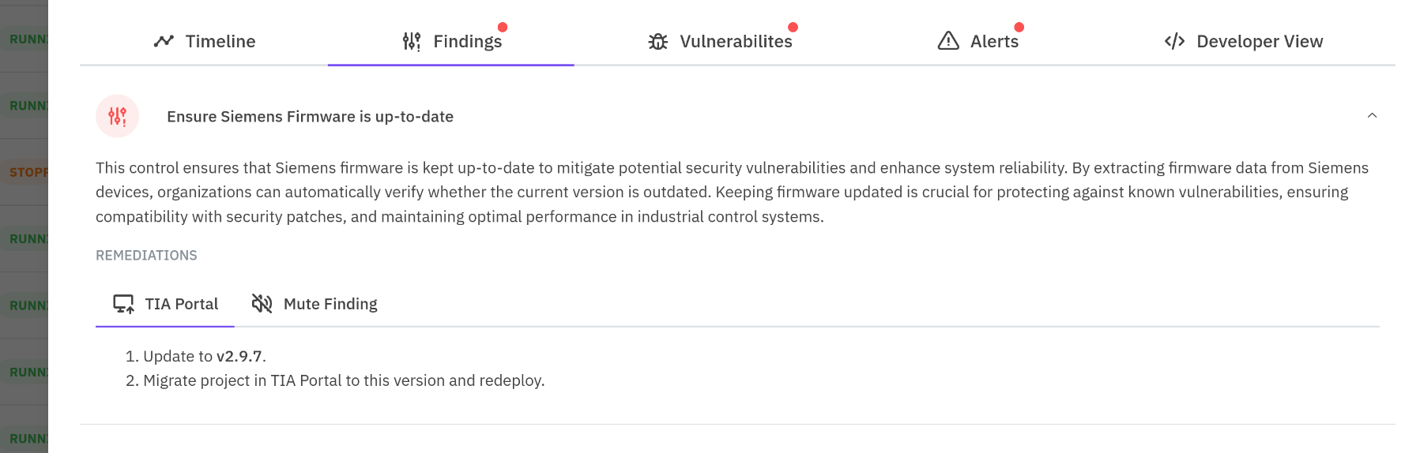
Task: Click the red notification dot on Vulnerabilites
Action: tap(793, 27)
